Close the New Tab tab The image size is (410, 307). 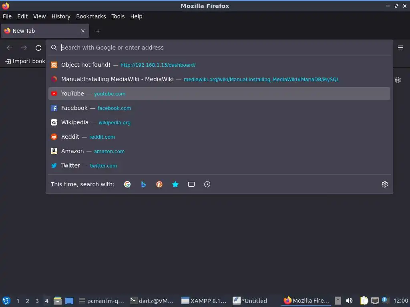83,31
